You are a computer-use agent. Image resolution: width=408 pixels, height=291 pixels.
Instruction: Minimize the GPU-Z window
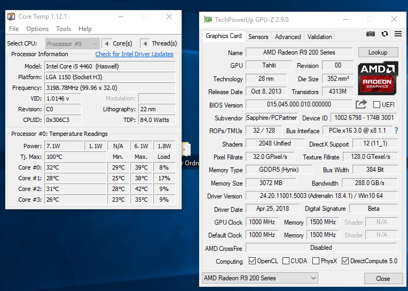click(x=346, y=20)
